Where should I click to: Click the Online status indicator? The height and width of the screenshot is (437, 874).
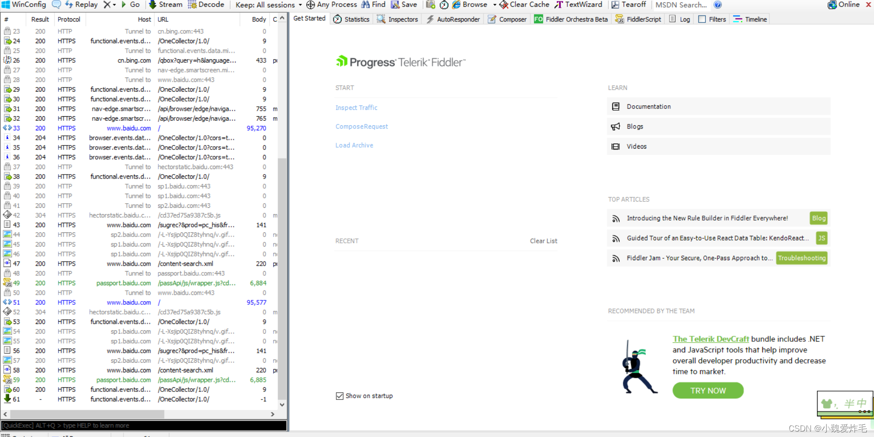click(x=843, y=5)
